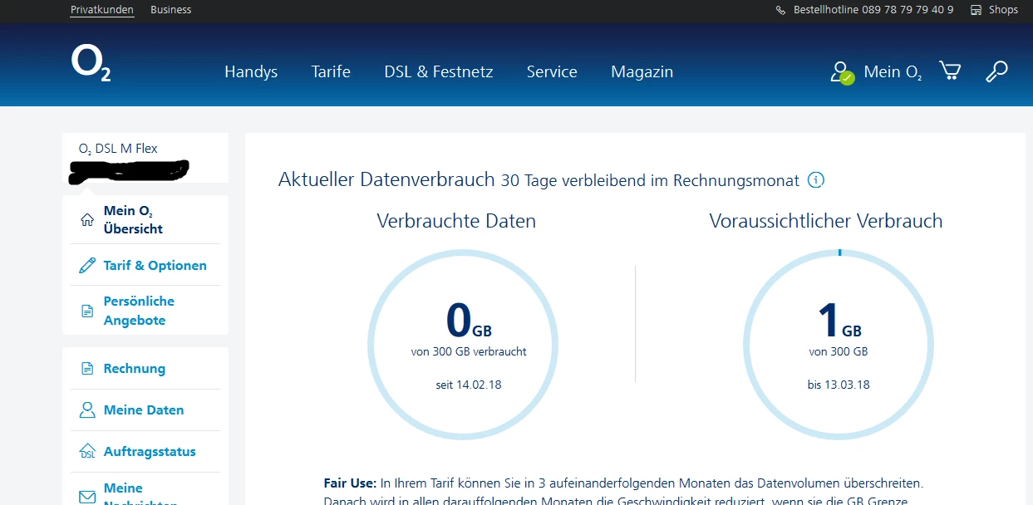
Task: Open the Service menu
Action: click(x=552, y=72)
